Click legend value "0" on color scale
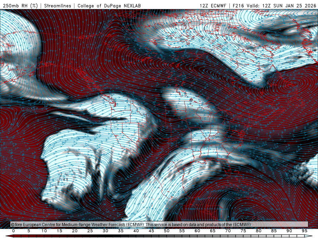 click(x=14, y=231)
